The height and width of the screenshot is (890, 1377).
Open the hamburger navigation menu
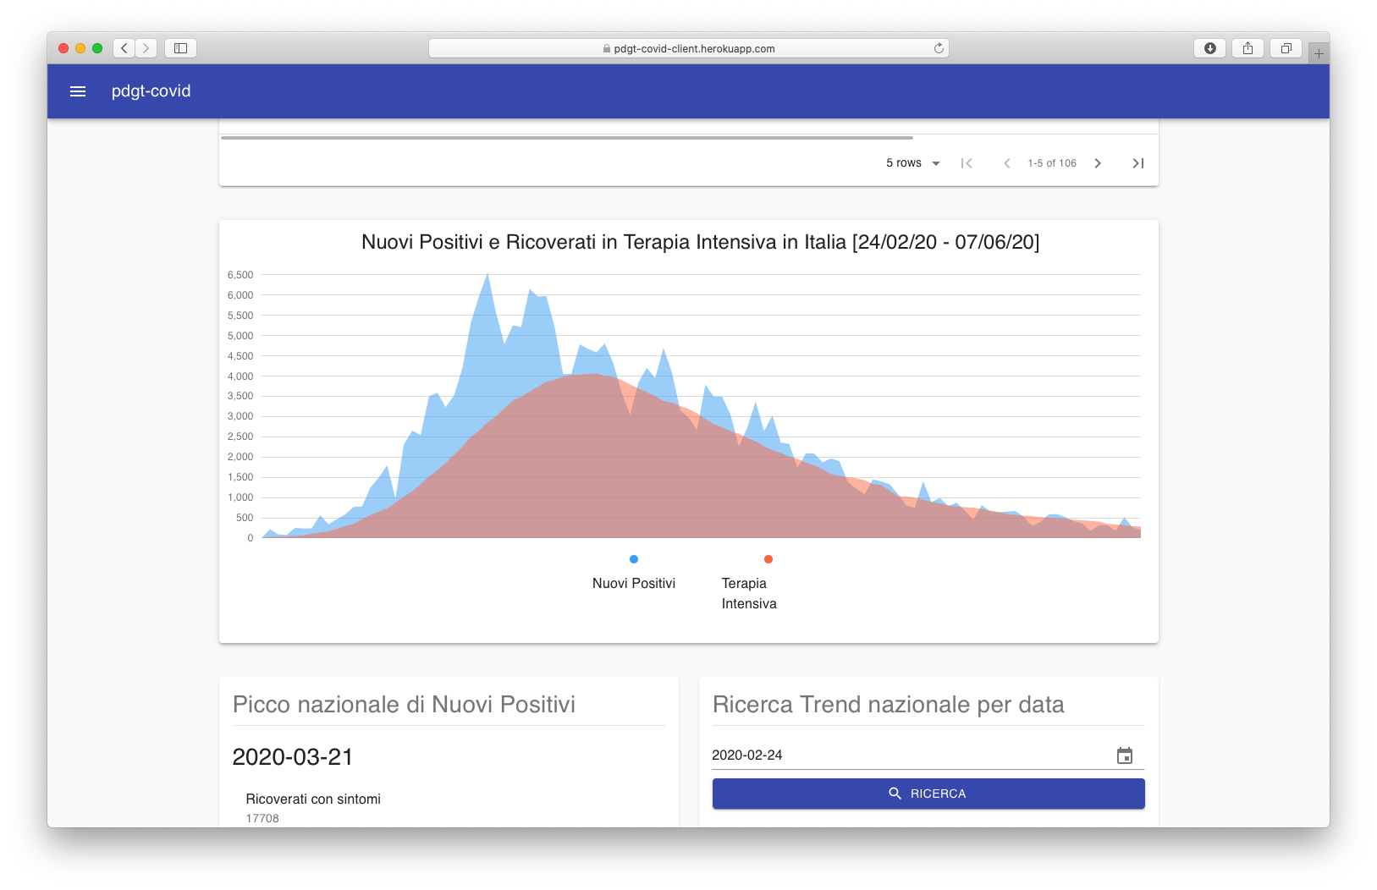pyautogui.click(x=78, y=91)
